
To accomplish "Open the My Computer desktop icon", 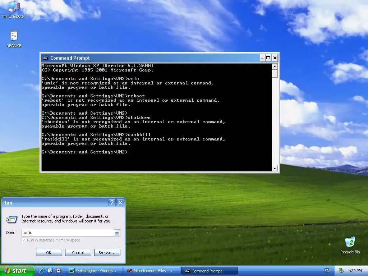I will 14,9.
